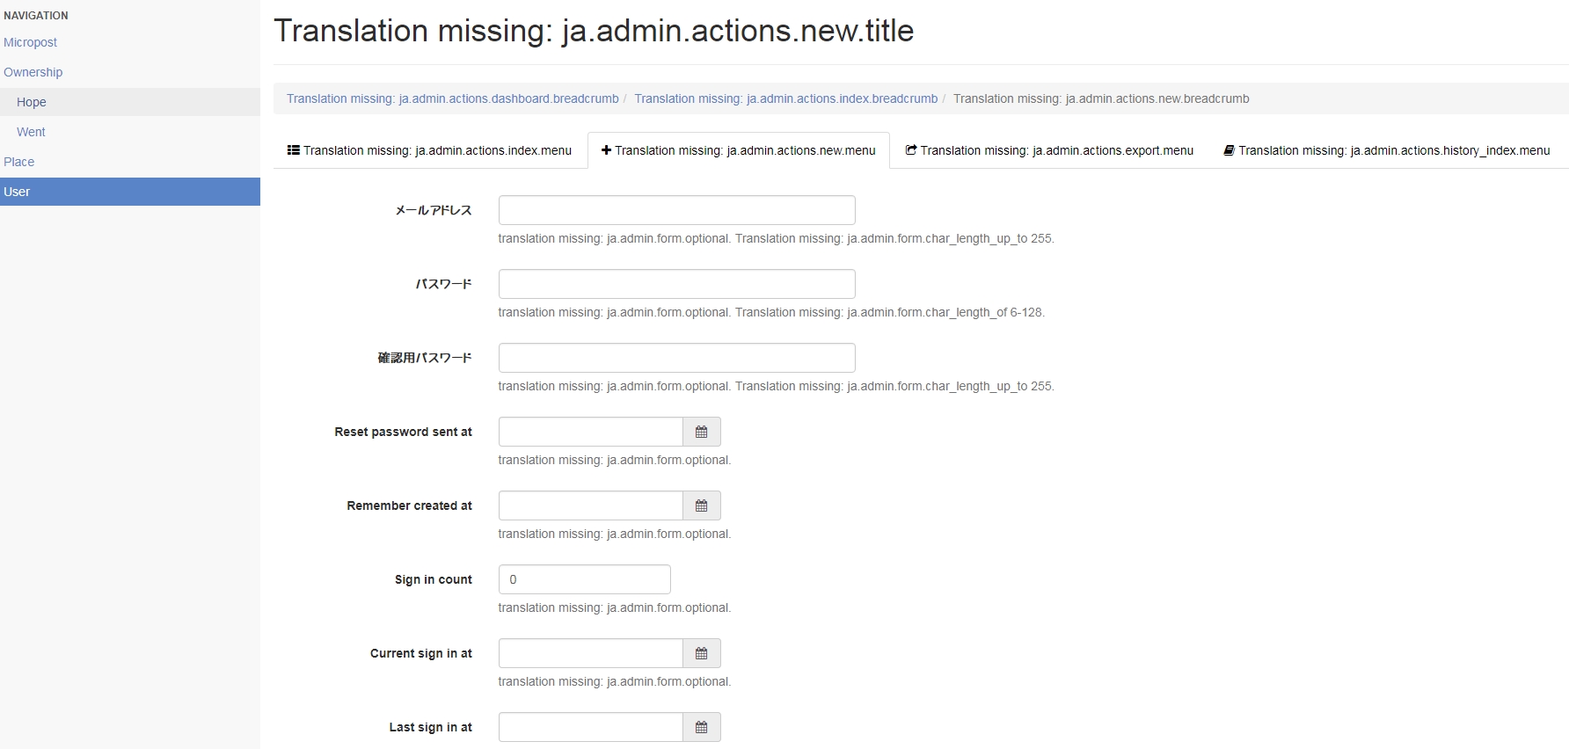Select Micropost in the navigation sidebar
Screen dimensions: 1569x749
(x=30, y=42)
